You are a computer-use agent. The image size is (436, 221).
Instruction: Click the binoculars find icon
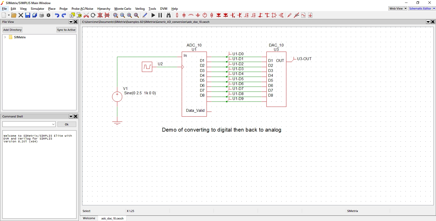click(x=169, y=15)
